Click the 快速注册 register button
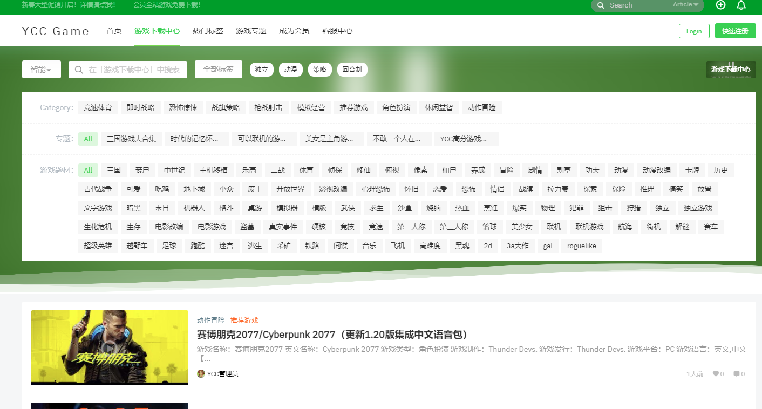Screen dimensions: 762x409 click(x=735, y=31)
